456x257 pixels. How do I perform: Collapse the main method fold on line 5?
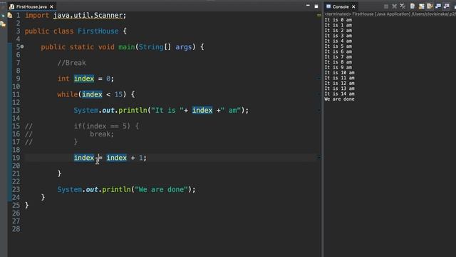[x=22, y=46]
